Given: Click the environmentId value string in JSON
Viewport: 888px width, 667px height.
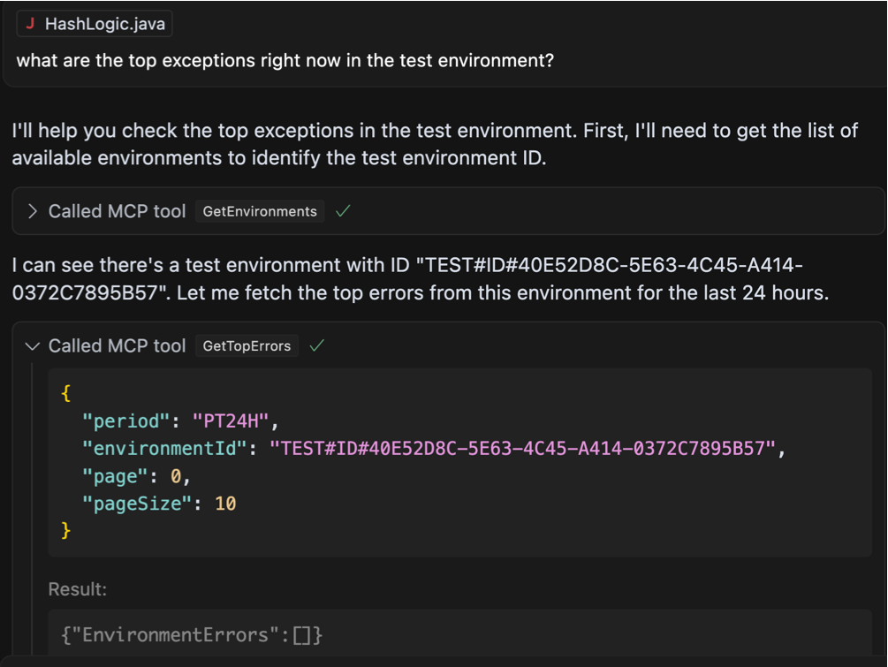Looking at the screenshot, I should click(x=522, y=449).
